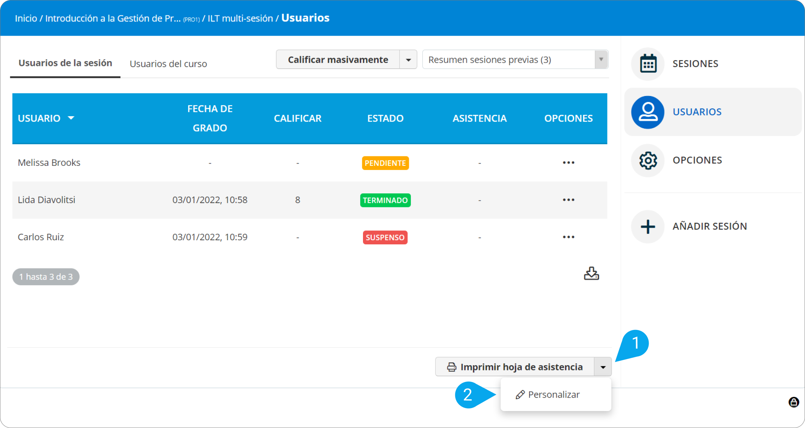Expand the Calificar masivamente dropdown arrow
This screenshot has height=428, width=805.
coord(408,60)
